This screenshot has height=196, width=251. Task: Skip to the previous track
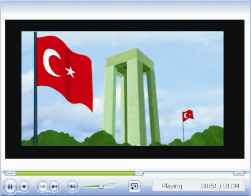point(42,187)
